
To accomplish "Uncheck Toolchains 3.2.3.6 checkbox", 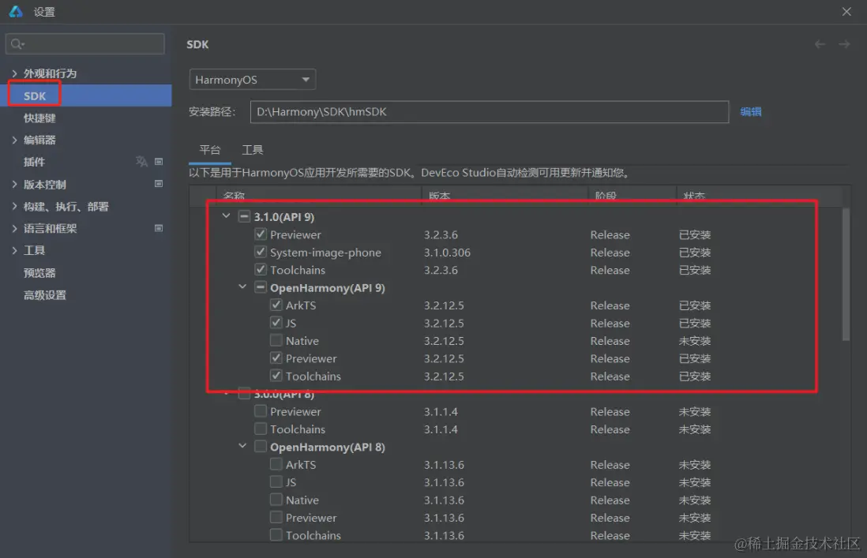I will pos(261,270).
